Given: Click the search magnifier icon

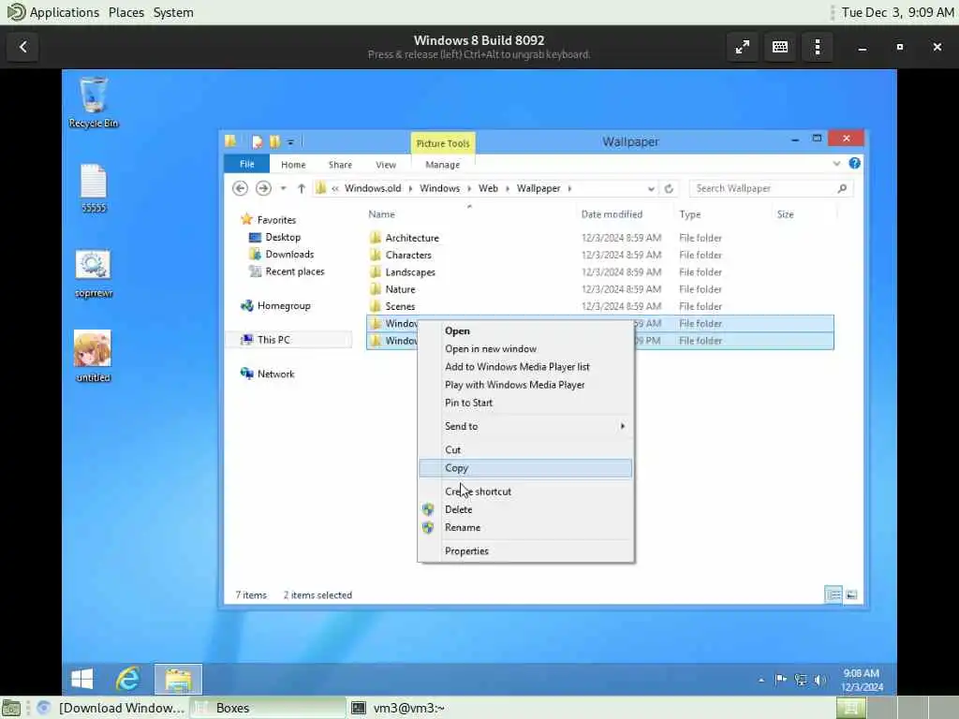Looking at the screenshot, I should [842, 188].
